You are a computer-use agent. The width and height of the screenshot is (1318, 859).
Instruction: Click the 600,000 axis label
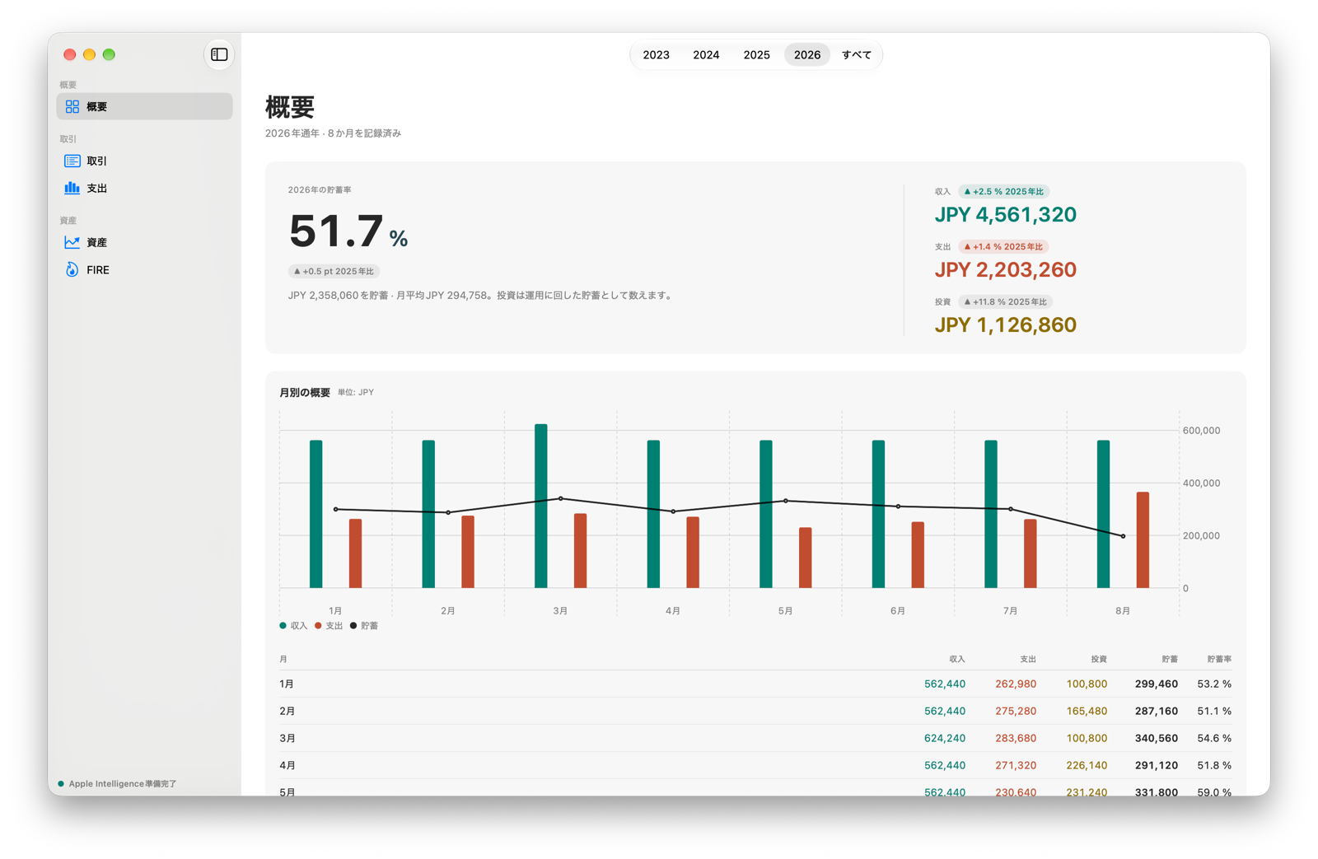[x=1201, y=431]
